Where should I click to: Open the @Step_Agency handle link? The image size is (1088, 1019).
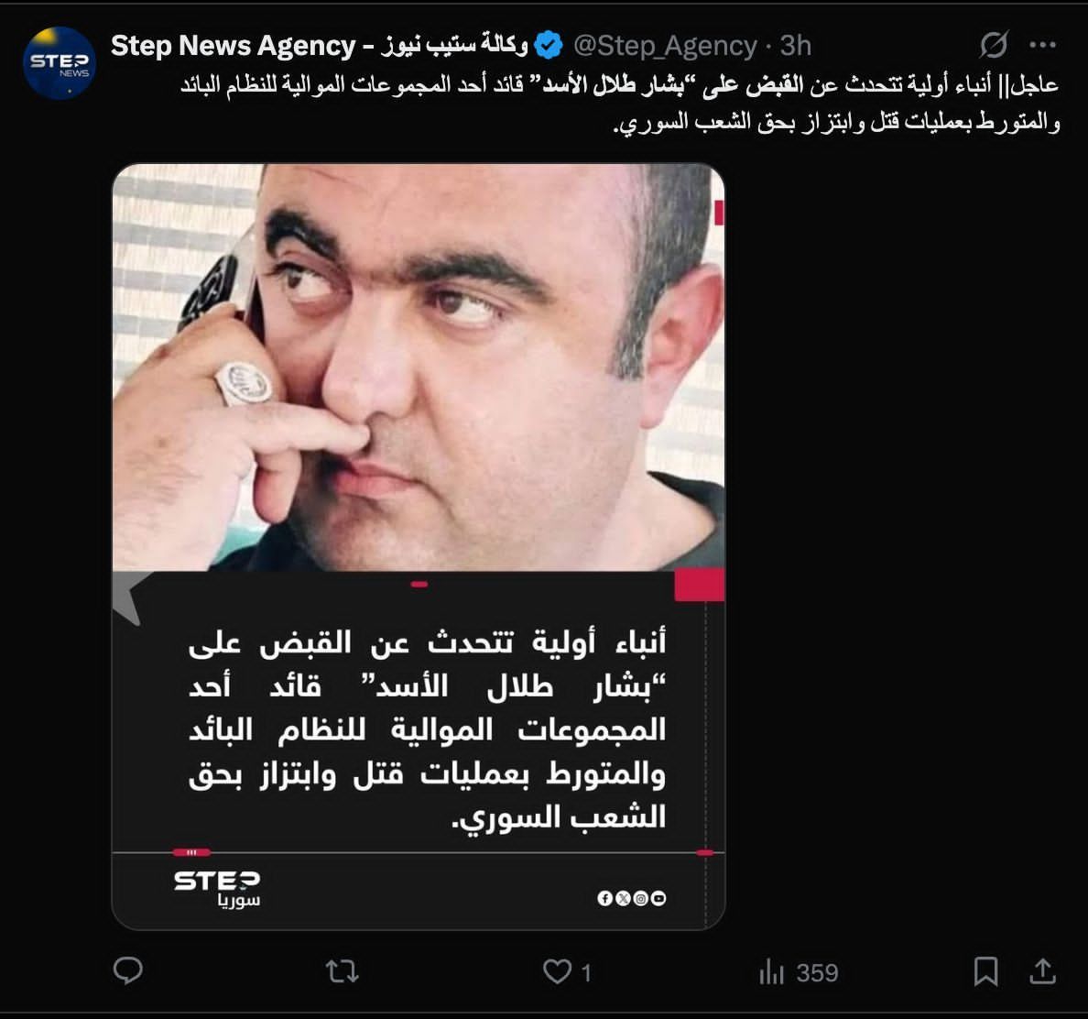[665, 46]
